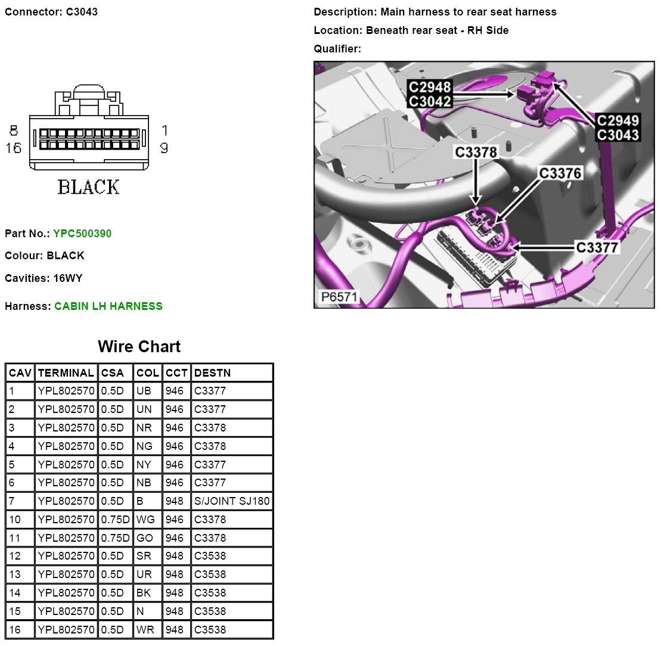661x646 pixels.
Task: Open part number YPC500390 link
Action: [82, 234]
